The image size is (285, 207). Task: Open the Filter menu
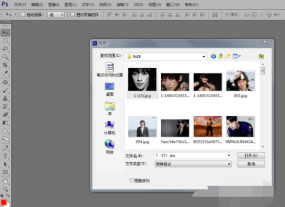122,4
